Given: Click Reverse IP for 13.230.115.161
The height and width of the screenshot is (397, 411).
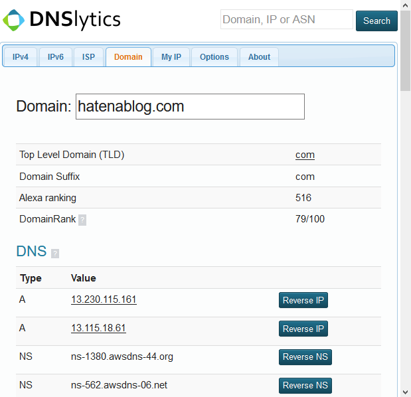Looking at the screenshot, I should click(303, 300).
